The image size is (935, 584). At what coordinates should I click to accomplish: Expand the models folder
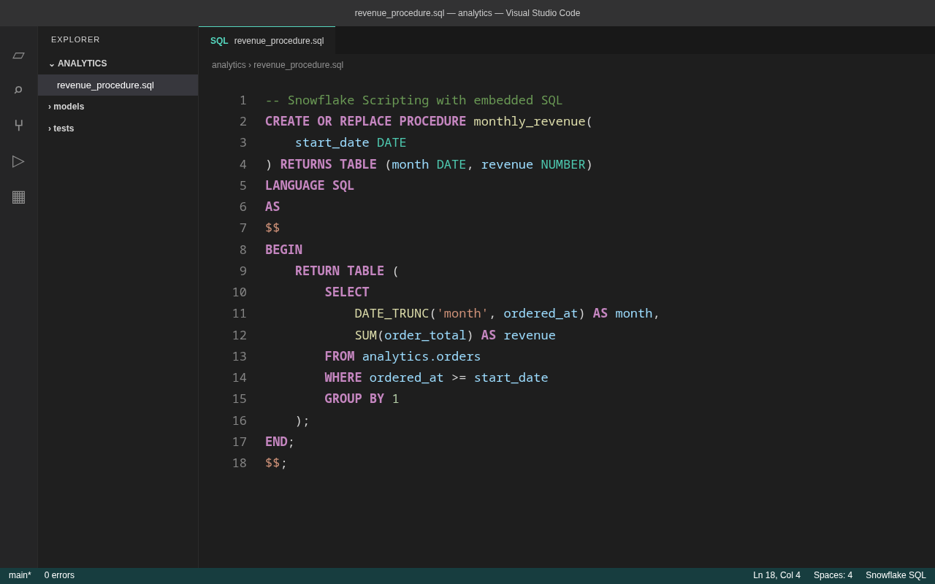[x=118, y=107]
